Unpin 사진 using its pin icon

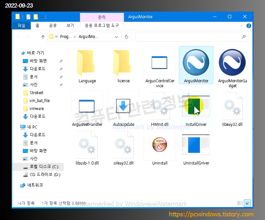[x=61, y=85]
